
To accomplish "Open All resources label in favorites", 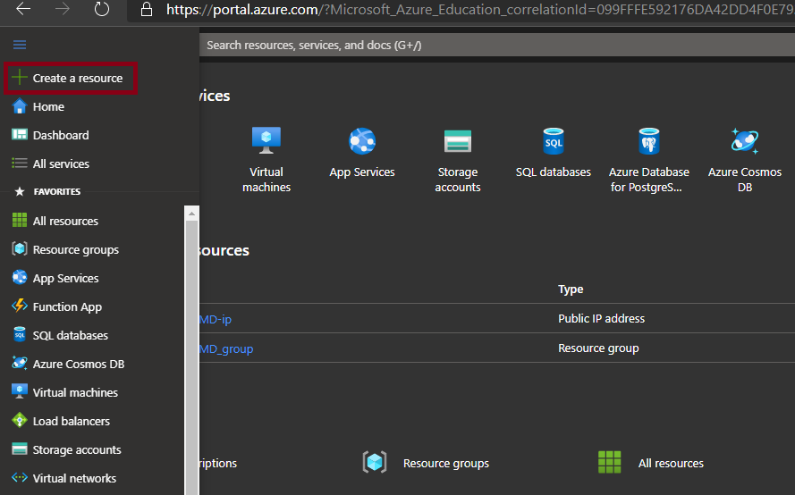I will tap(65, 221).
